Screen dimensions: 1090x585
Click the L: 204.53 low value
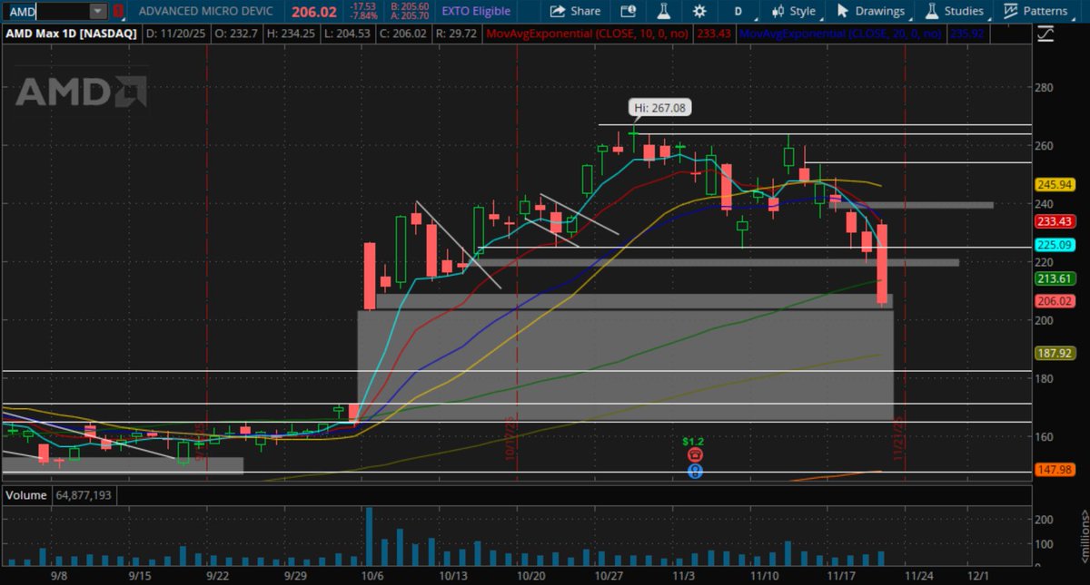point(348,33)
